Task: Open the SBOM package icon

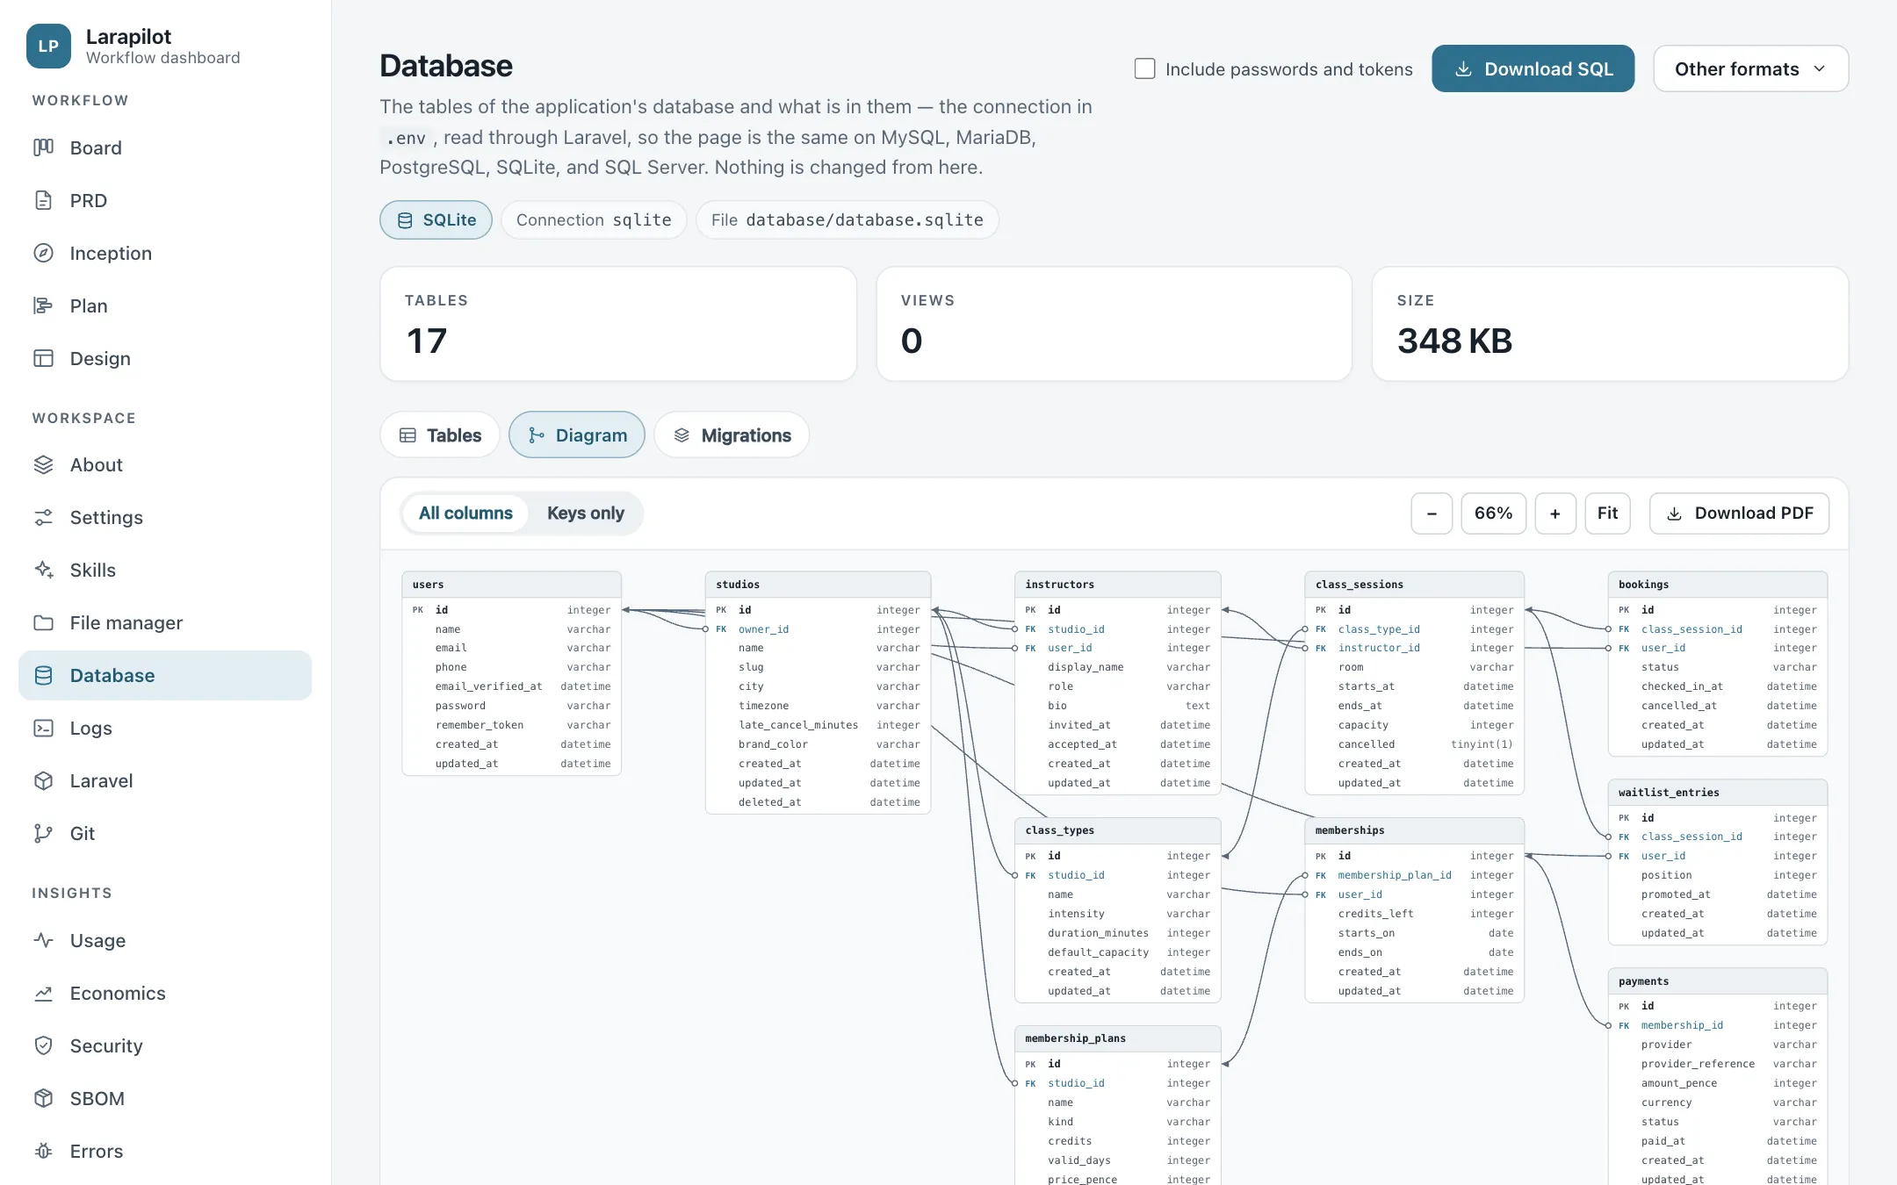Action: (x=43, y=1098)
